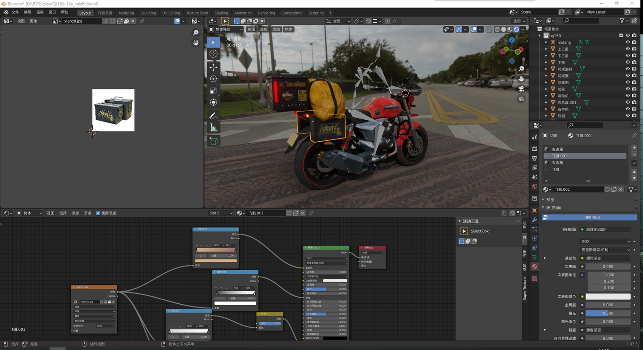Collapse the qj150 collection
643x350 pixels.
(540, 36)
